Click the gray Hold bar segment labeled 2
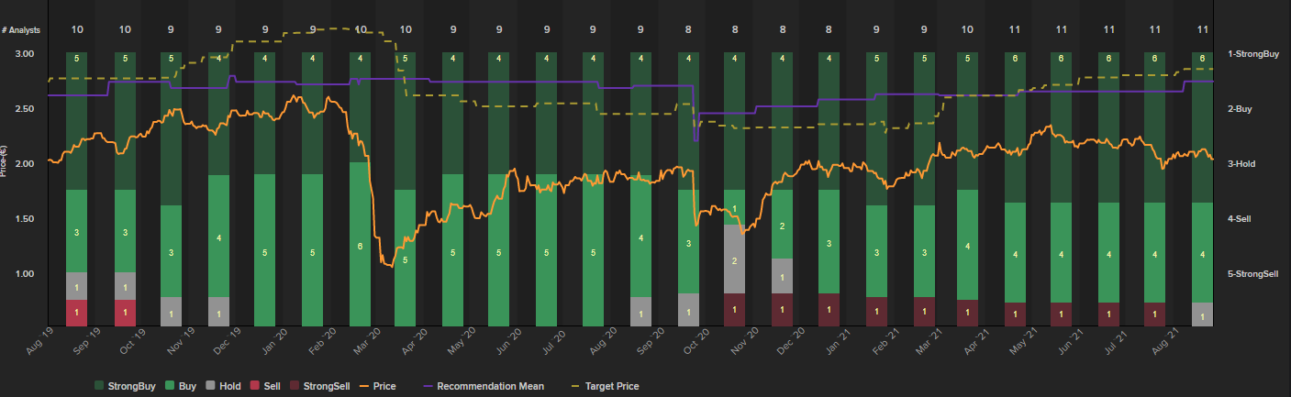1291x397 pixels. (735, 260)
